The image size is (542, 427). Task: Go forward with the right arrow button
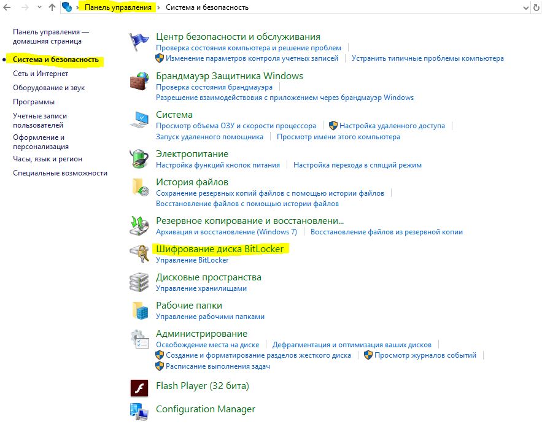[25, 7]
